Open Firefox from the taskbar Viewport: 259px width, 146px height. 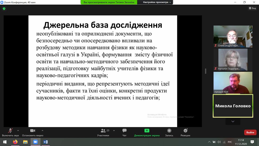click(x=15, y=142)
